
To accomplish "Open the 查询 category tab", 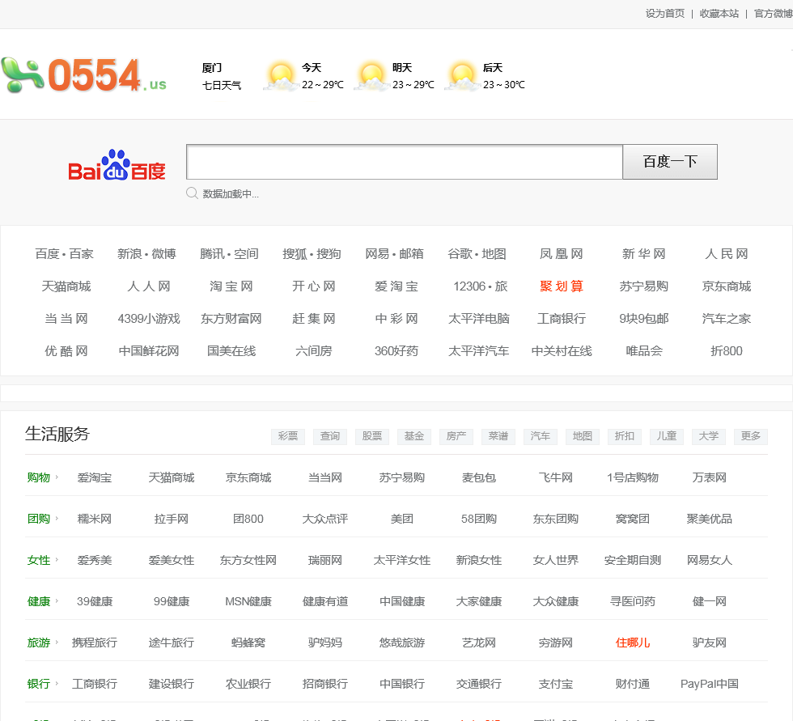I will [330, 436].
